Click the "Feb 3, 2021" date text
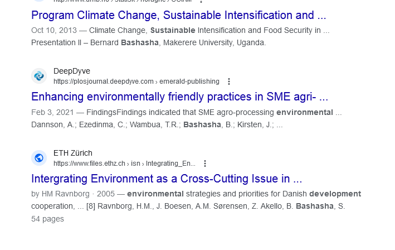The width and height of the screenshot is (395, 250). click(52, 112)
